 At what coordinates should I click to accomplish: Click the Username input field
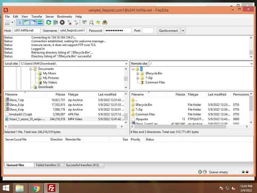(x=73, y=30)
